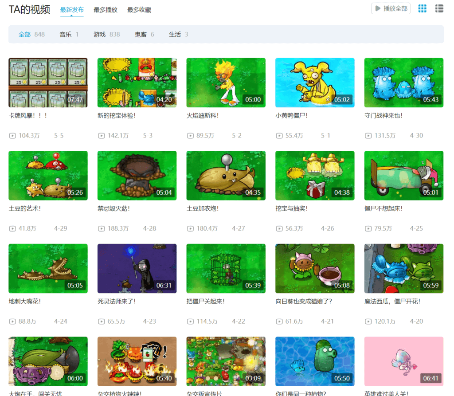Click the title link 地刺大嘴花！
This screenshot has width=454, height=396.
(25, 302)
